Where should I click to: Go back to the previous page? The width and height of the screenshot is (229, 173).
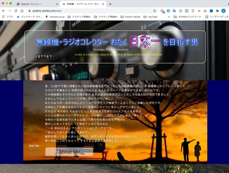pos(4,11)
